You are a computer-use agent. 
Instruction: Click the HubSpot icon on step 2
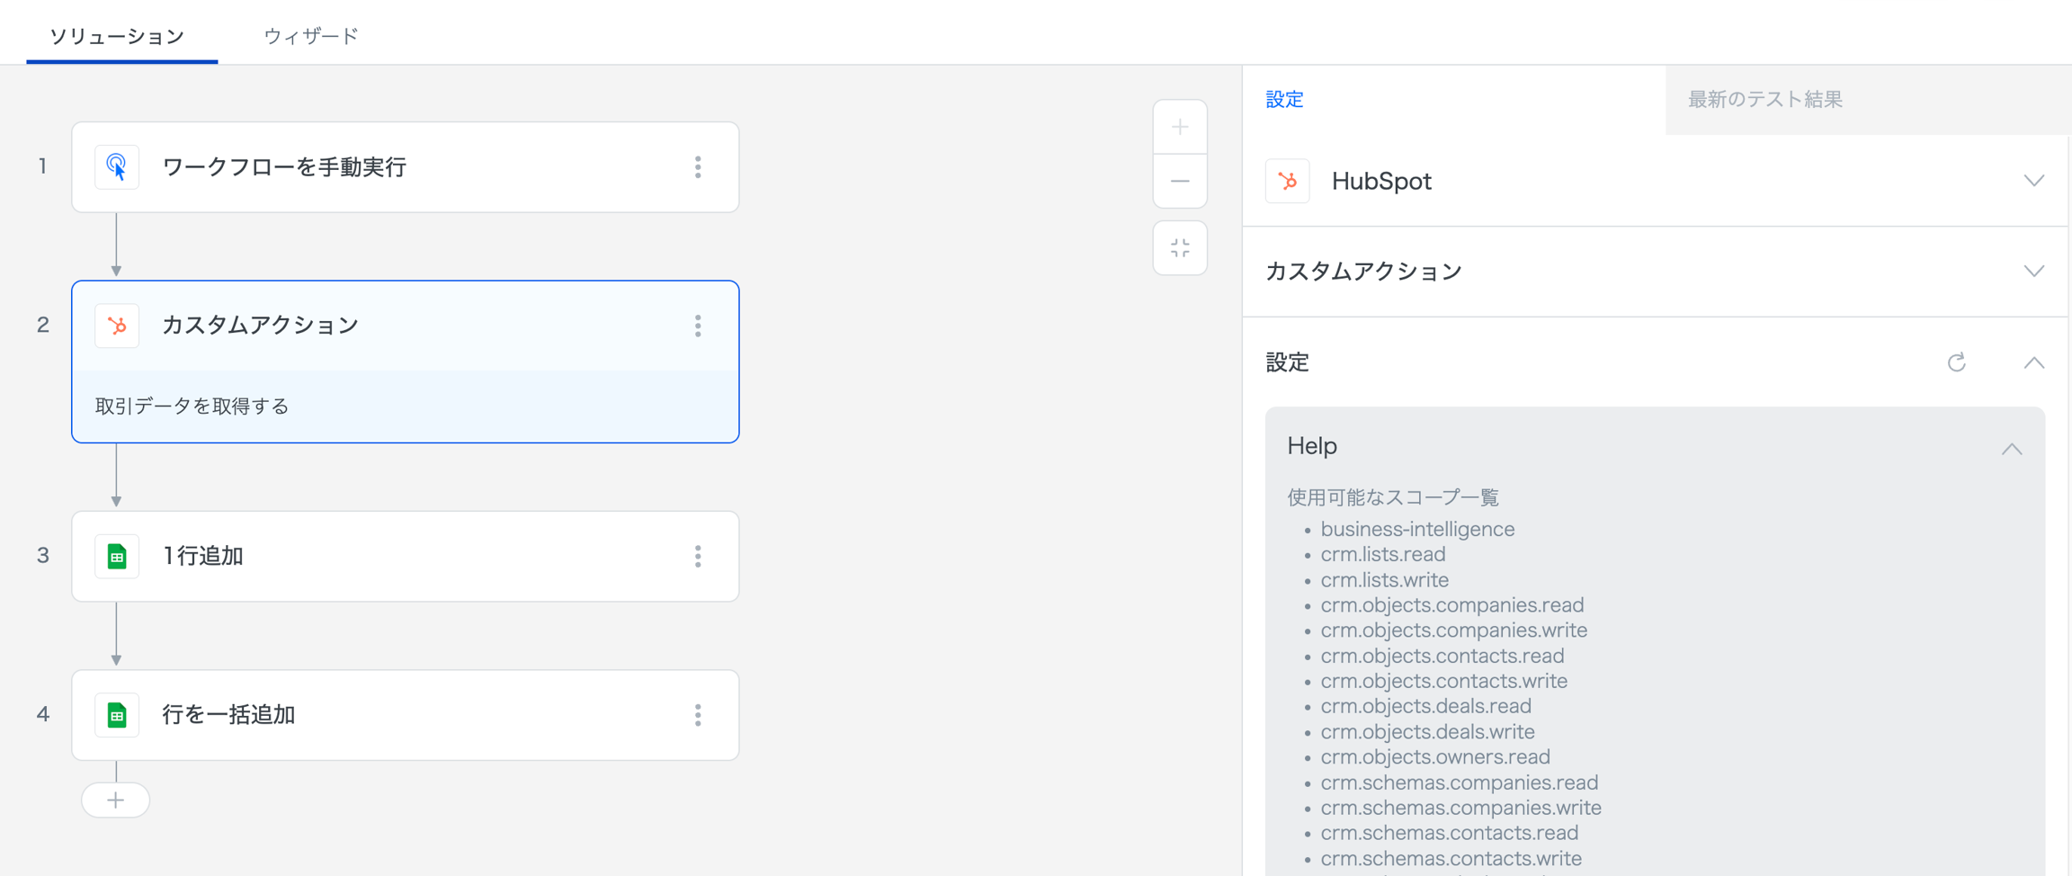tap(117, 326)
